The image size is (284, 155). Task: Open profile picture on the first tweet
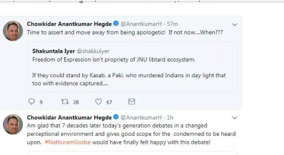13,31
